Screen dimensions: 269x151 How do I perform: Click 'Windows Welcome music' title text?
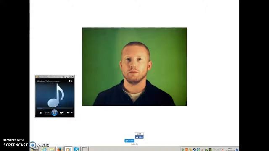(x=48, y=81)
